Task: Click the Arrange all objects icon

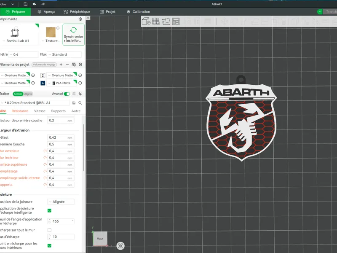Action: click(176, 21)
